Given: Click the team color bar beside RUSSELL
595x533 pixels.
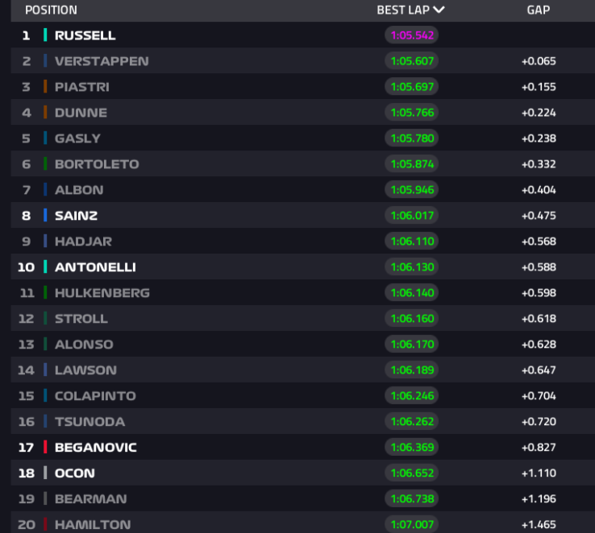Looking at the screenshot, I should [45, 35].
